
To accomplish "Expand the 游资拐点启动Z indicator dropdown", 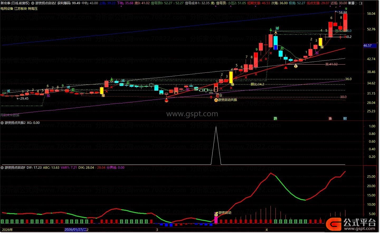I will click(x=33, y=3).
